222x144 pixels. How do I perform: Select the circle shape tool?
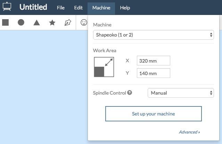(21, 23)
